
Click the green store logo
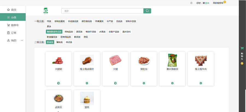[x=45, y=11]
